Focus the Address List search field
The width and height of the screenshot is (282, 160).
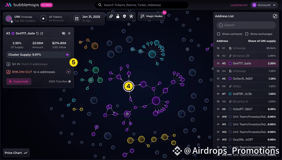pos(246,25)
